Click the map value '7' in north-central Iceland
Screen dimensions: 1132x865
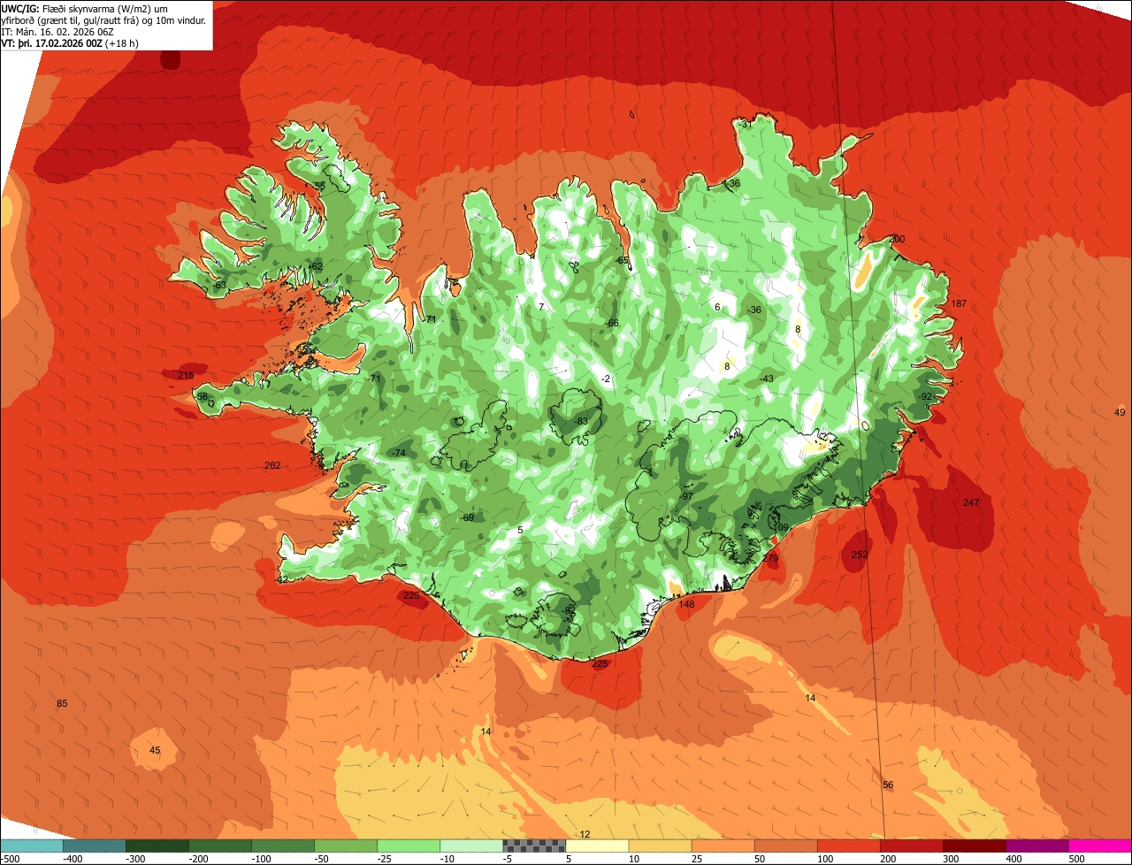coord(541,307)
